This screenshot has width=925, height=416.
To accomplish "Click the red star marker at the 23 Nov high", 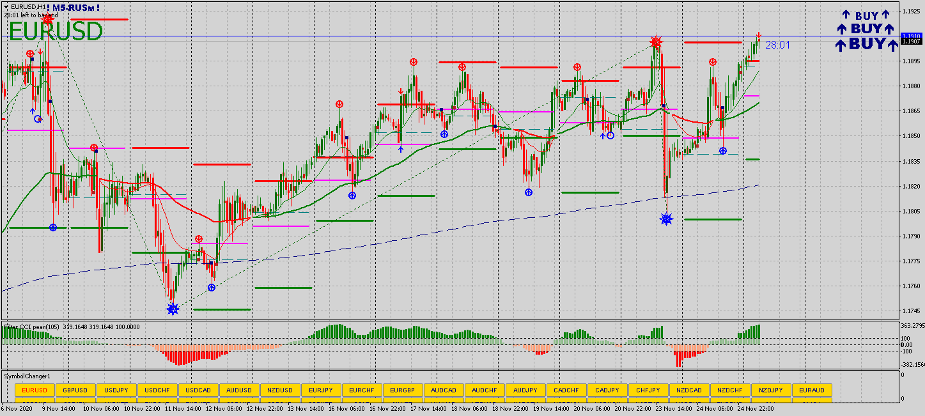I will pos(656,43).
